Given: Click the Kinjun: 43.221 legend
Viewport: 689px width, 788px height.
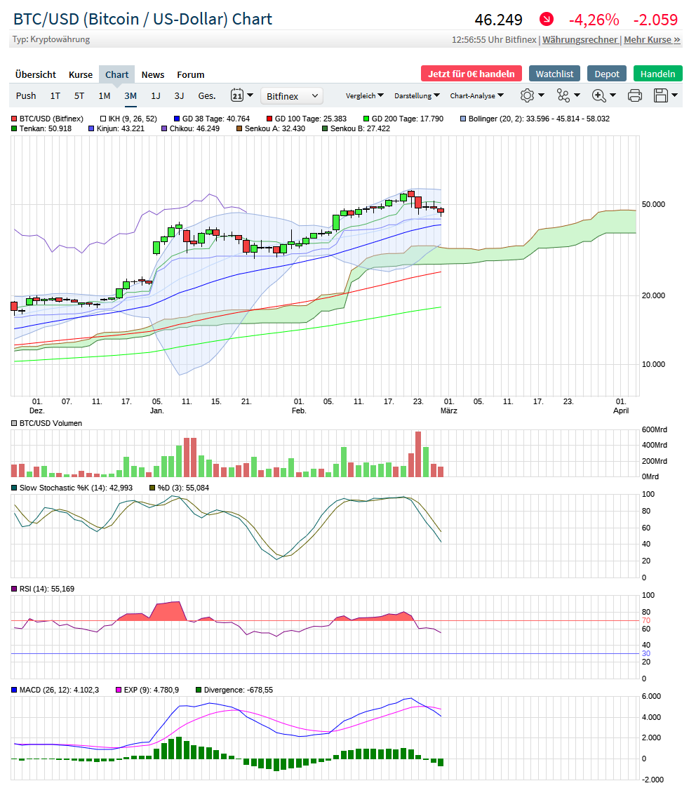Looking at the screenshot, I should (x=116, y=128).
